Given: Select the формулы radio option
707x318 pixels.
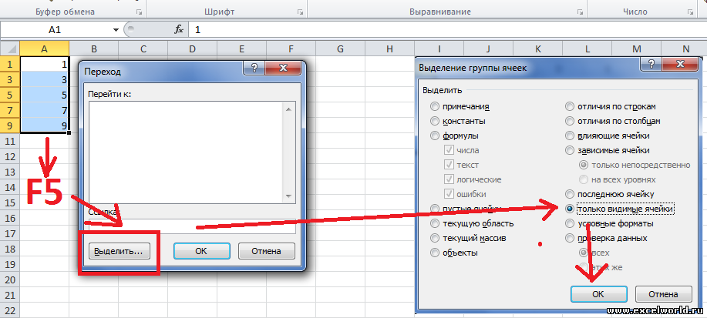Looking at the screenshot, I should pos(455,136).
